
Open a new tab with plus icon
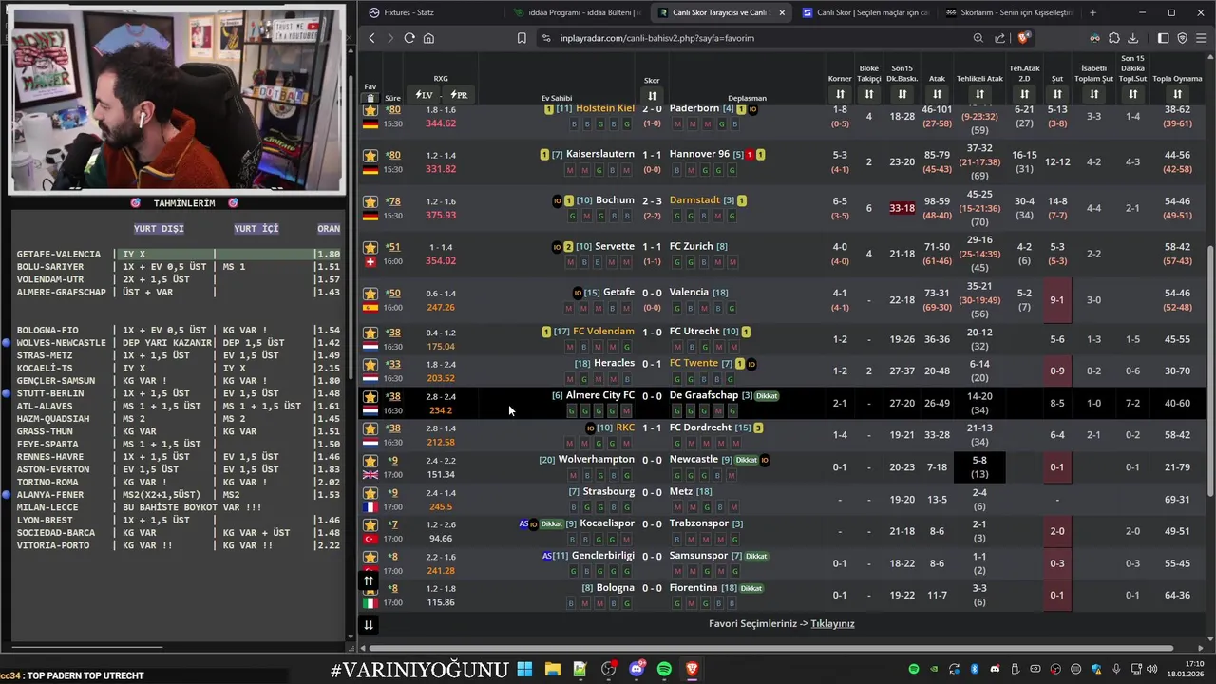pos(1092,12)
